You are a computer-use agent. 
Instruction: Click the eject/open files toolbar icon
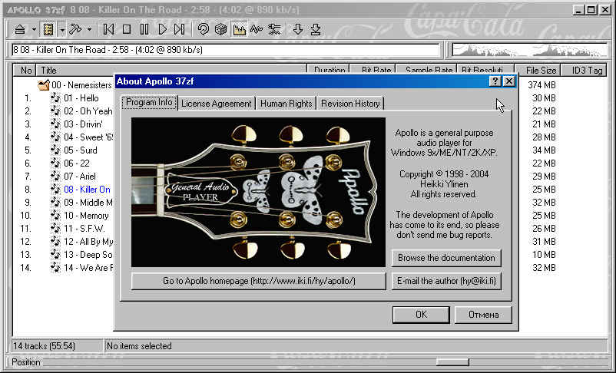[20, 29]
